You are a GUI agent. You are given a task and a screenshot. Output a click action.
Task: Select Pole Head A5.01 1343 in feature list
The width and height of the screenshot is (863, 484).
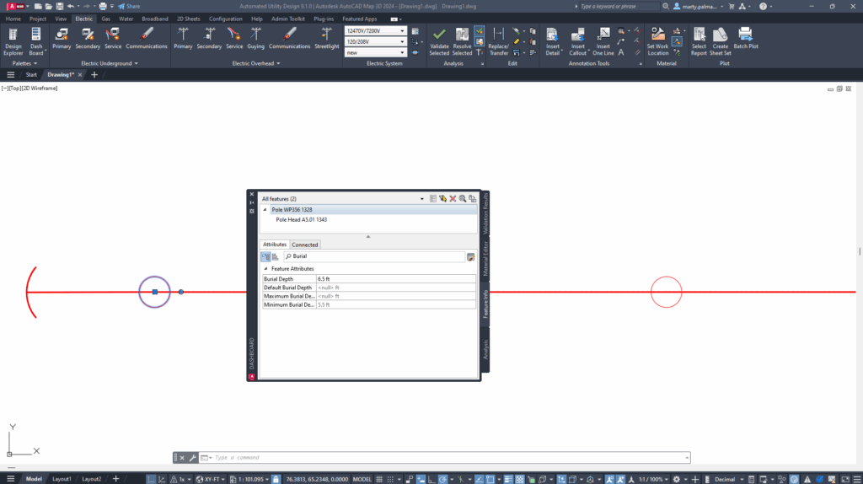[x=301, y=219]
